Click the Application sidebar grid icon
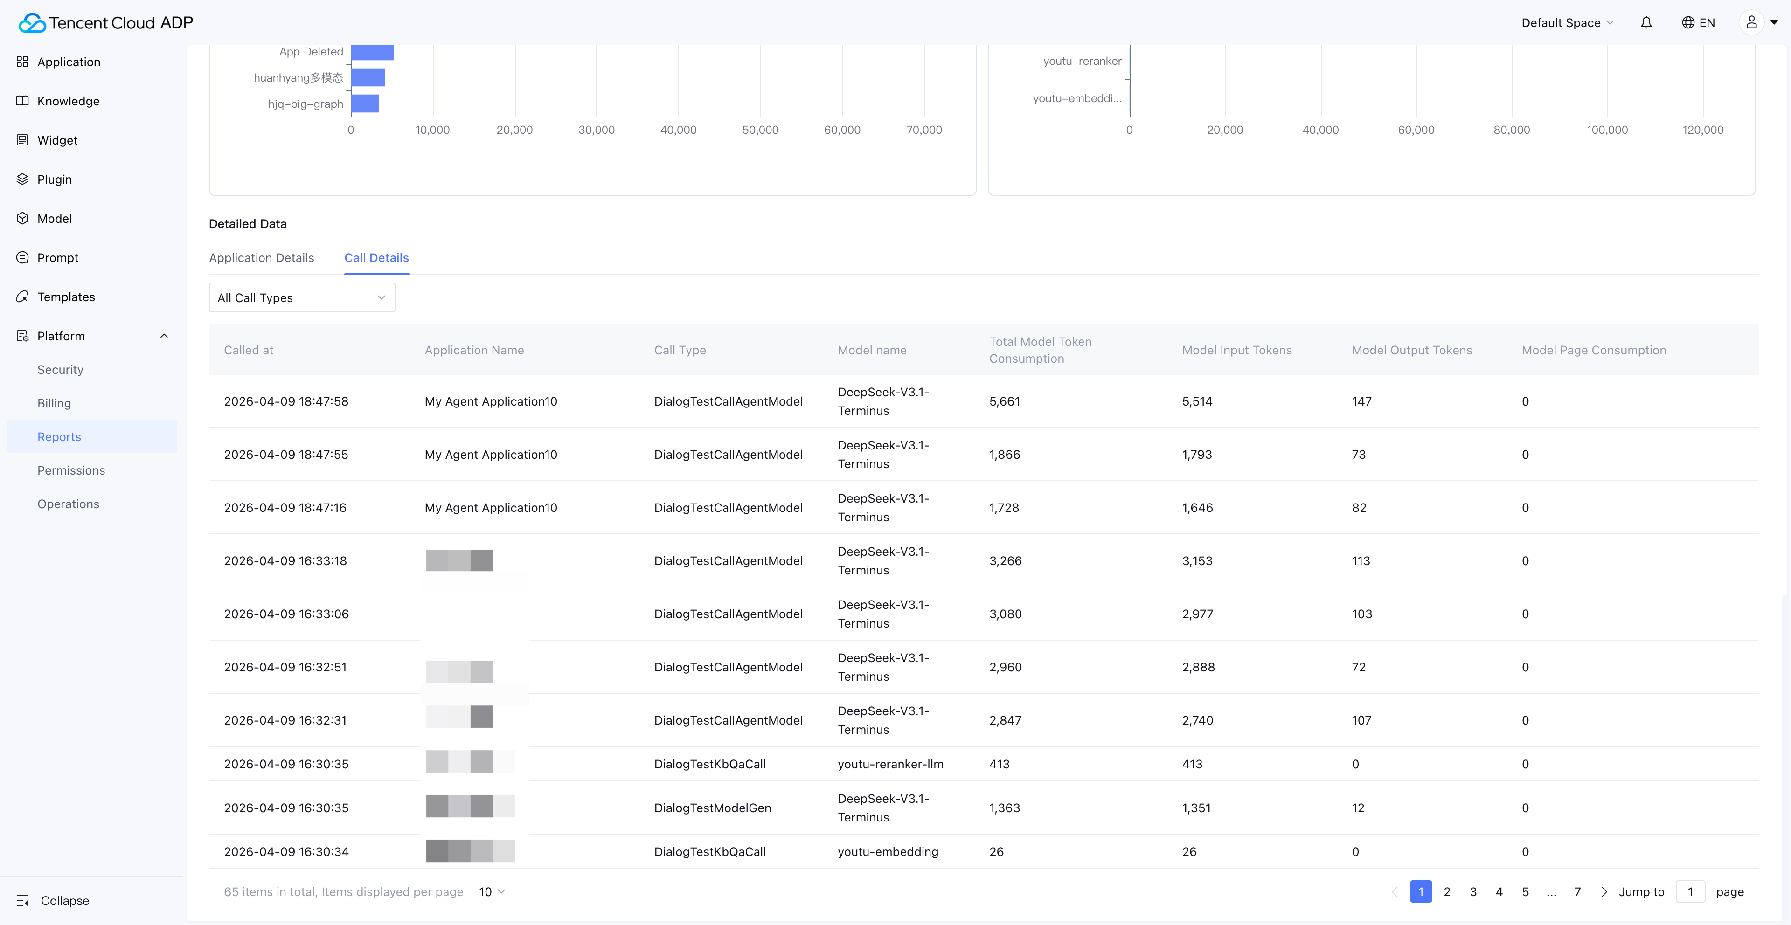The image size is (1791, 925). point(22,62)
